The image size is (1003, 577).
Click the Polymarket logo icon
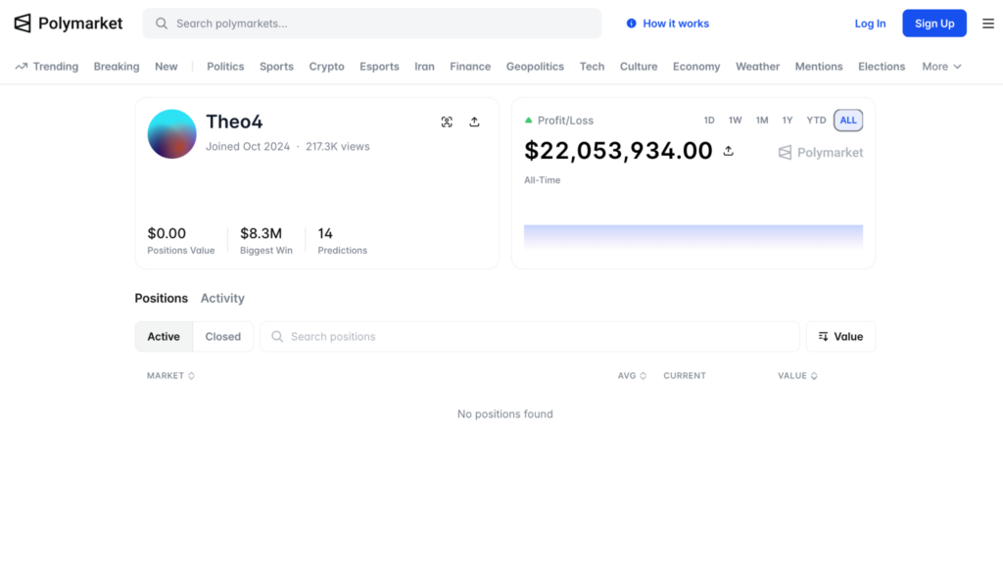(x=23, y=24)
